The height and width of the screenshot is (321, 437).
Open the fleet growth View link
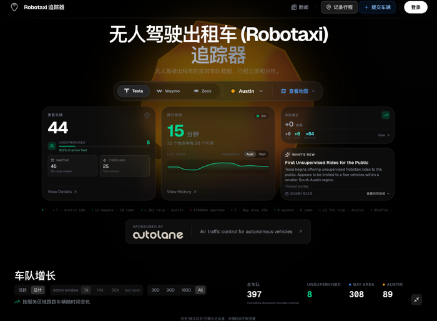tap(384, 135)
